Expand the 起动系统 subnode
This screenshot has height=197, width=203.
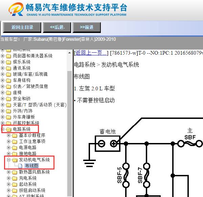[8, 184]
